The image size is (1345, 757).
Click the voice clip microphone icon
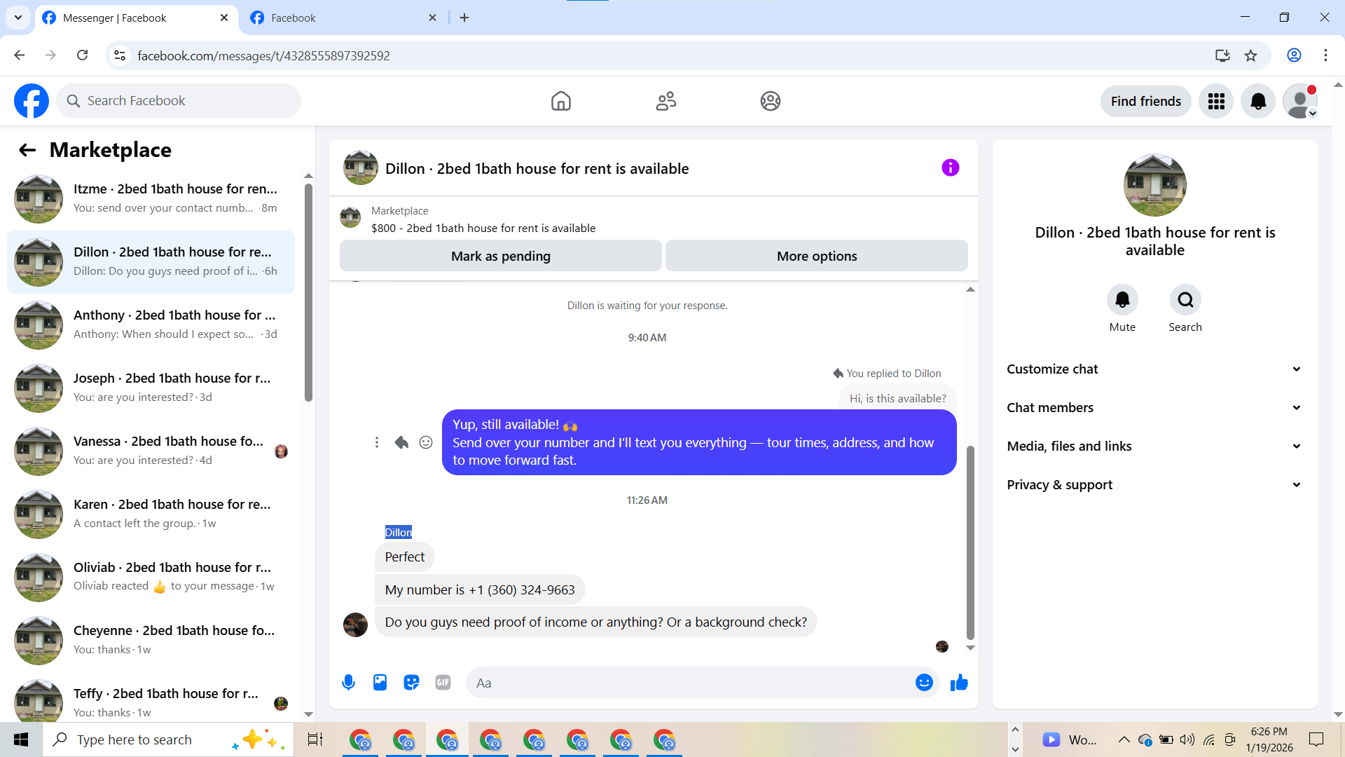[348, 682]
